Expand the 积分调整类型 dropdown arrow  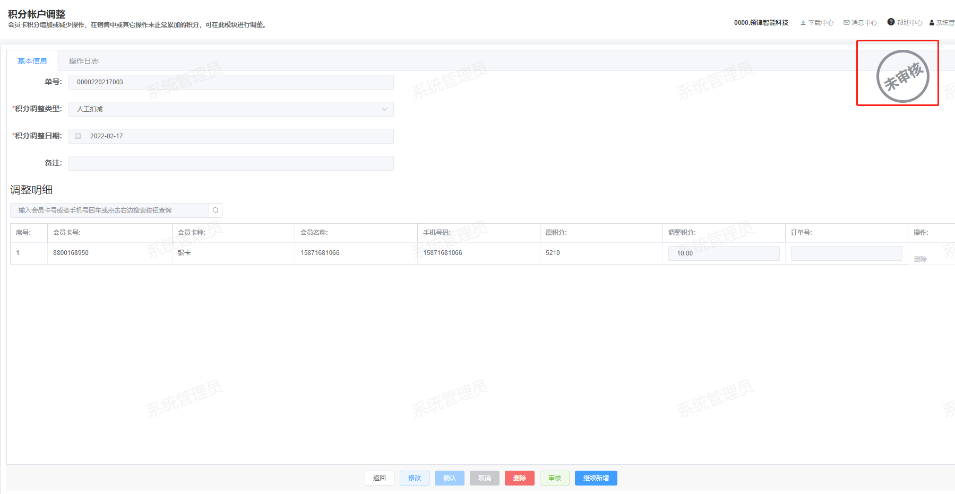coord(384,109)
